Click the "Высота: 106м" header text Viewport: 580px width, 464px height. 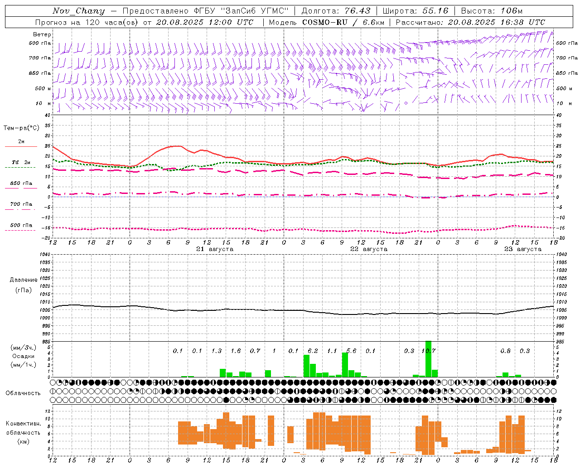pyautogui.click(x=492, y=11)
